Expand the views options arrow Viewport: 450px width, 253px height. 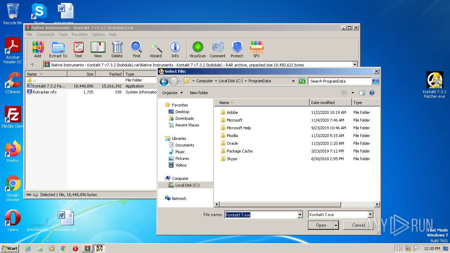point(353,93)
